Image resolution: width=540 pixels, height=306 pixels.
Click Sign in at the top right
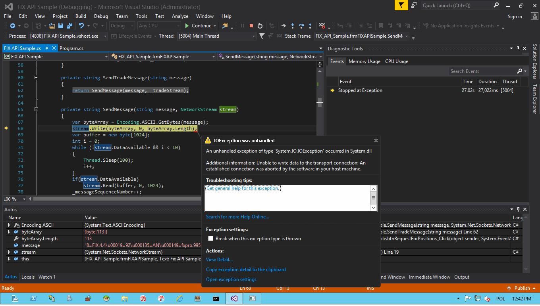(515, 16)
